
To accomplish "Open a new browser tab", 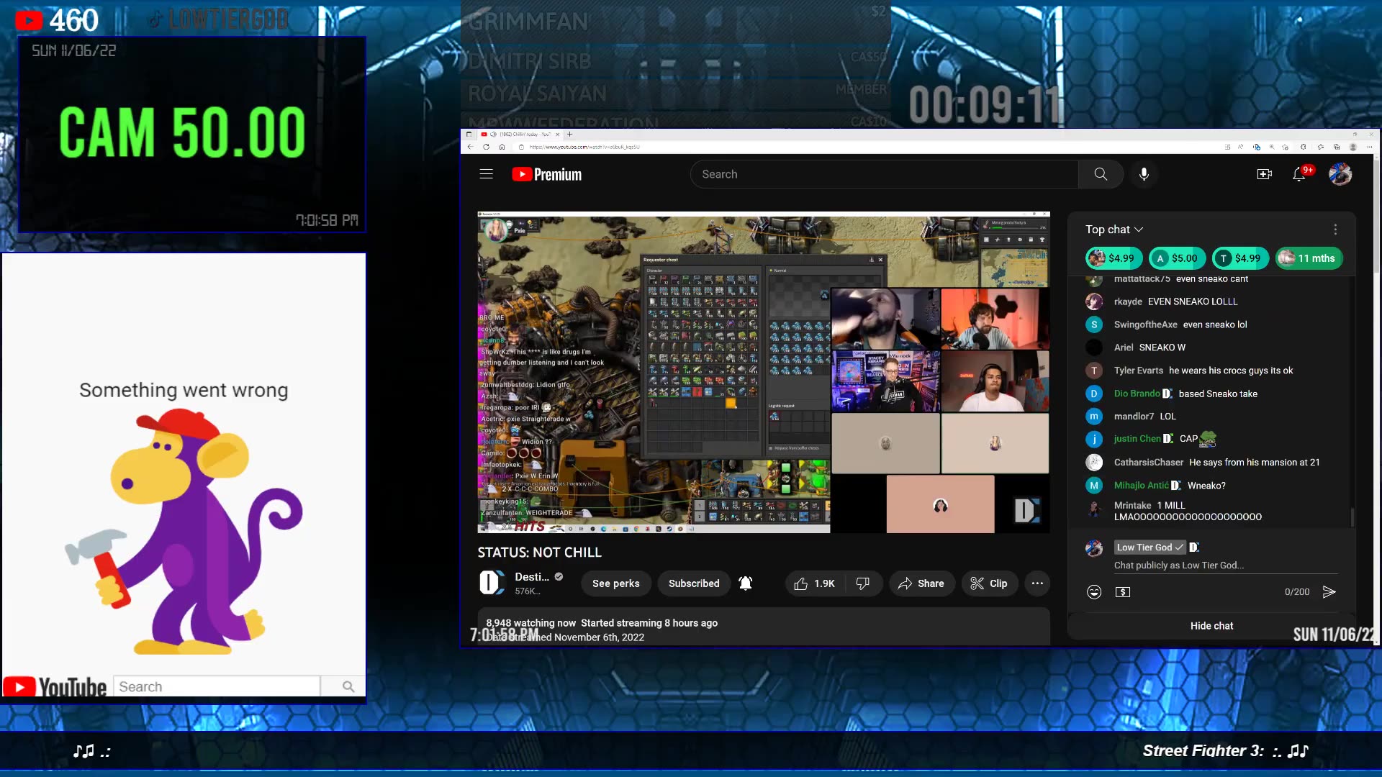I will pos(570,135).
